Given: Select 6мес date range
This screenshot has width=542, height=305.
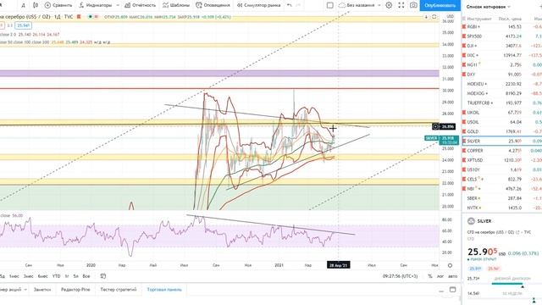Looking at the screenshot, I should [x=43, y=276].
